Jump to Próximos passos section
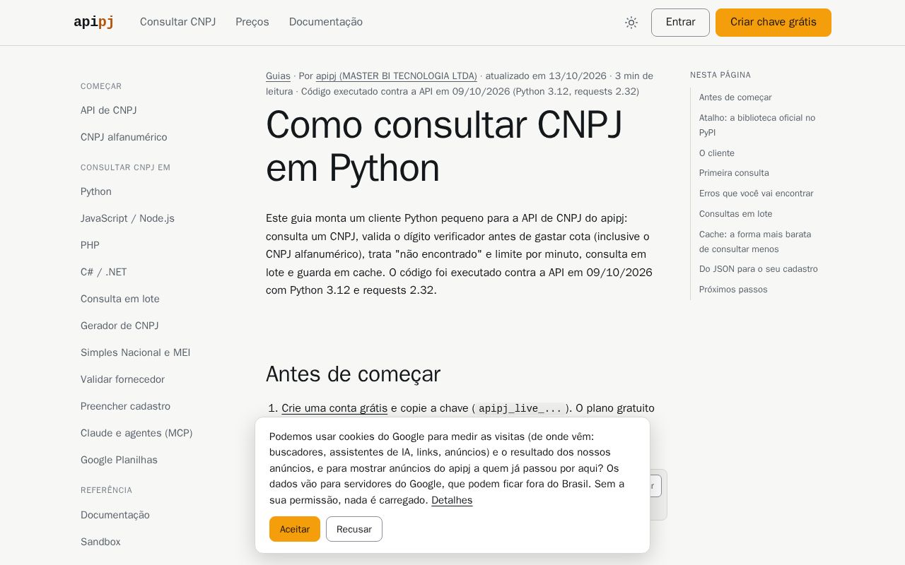Image resolution: width=905 pixels, height=565 pixels. tap(733, 290)
